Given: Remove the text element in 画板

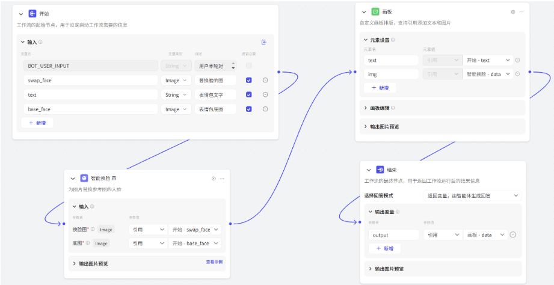Looking at the screenshot, I should point(517,60).
